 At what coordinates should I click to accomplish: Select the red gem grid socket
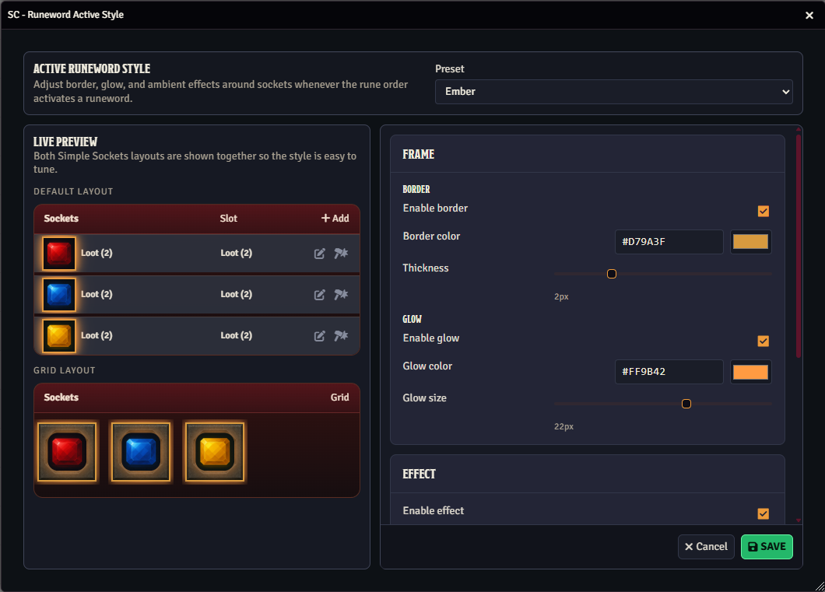coord(67,452)
